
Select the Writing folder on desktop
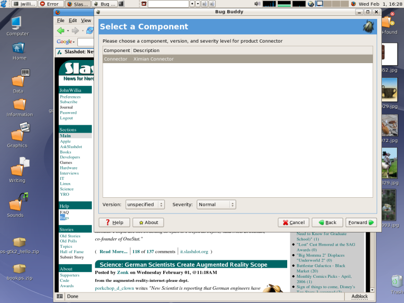point(17,169)
